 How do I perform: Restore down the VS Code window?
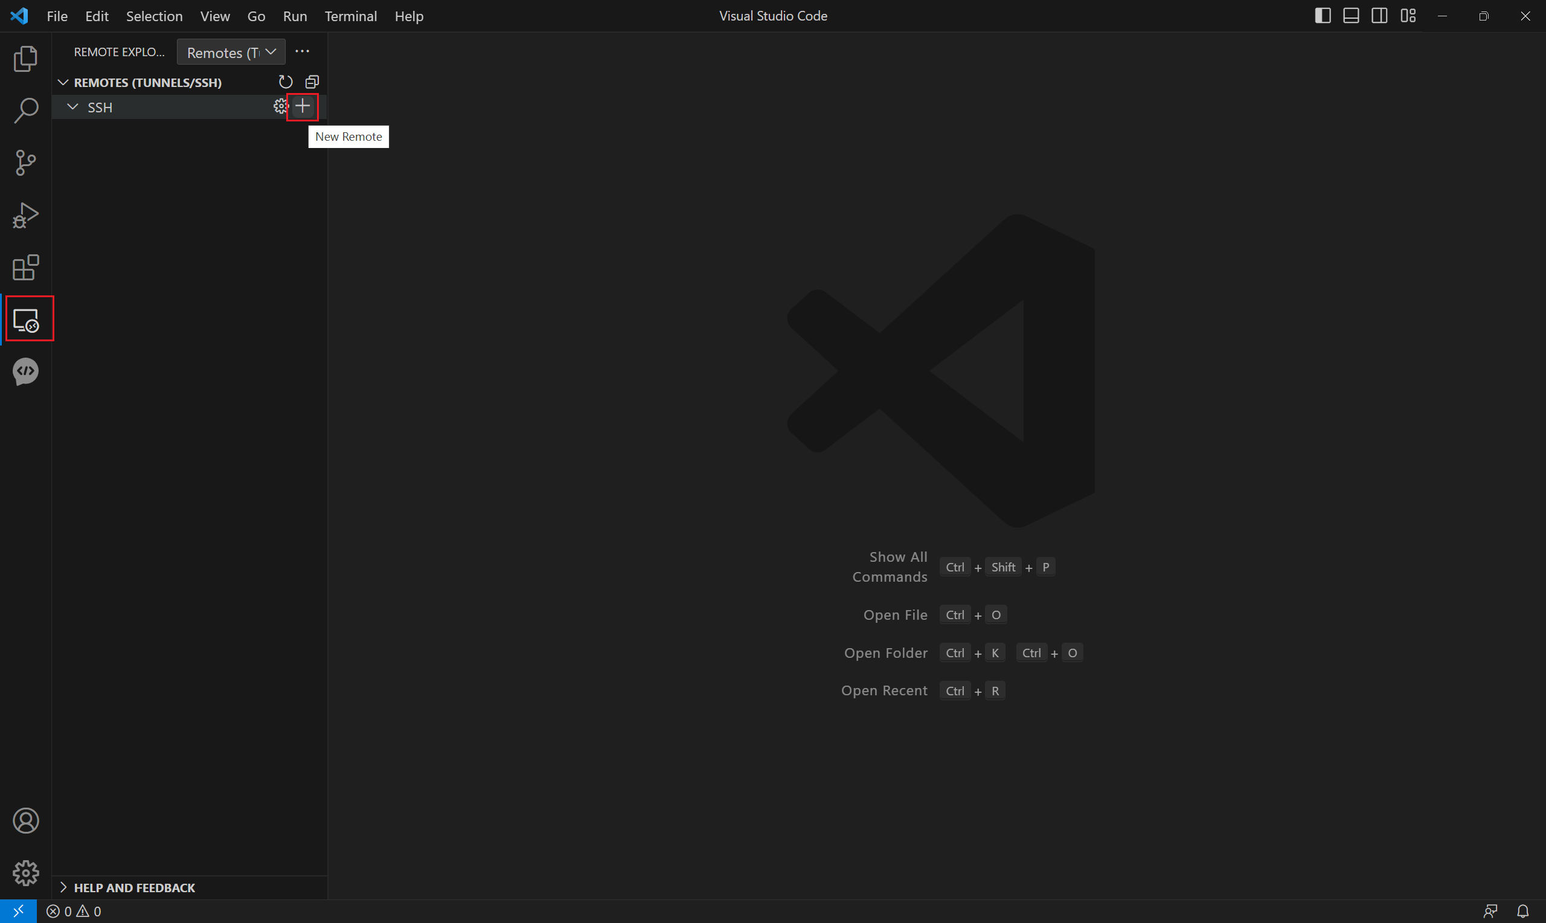(x=1484, y=16)
